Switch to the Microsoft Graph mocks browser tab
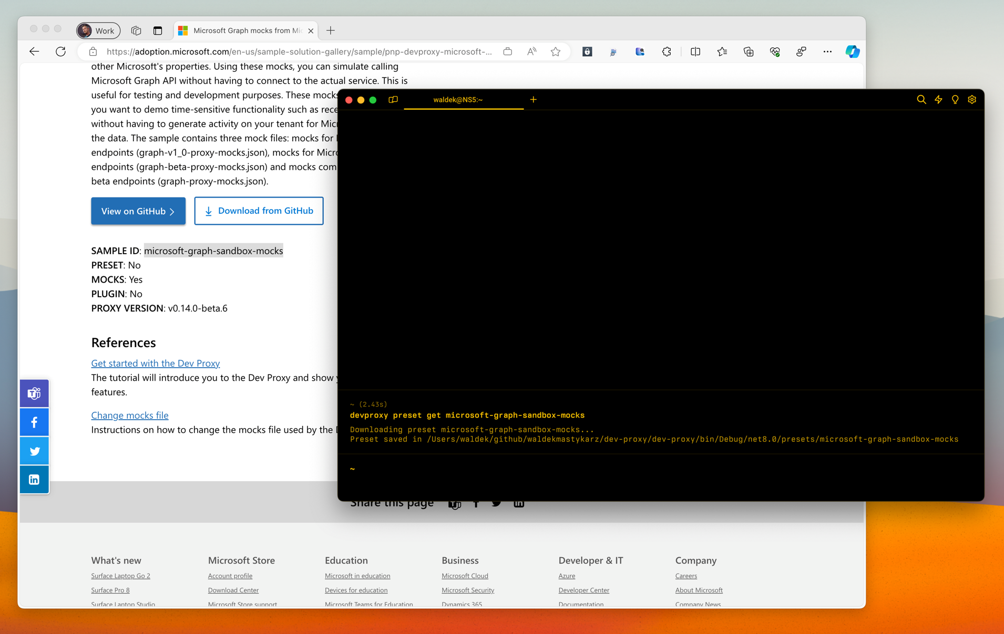The height and width of the screenshot is (634, 1004). coord(244,30)
